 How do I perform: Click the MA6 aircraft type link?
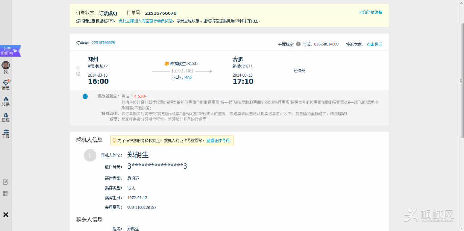coord(188,78)
